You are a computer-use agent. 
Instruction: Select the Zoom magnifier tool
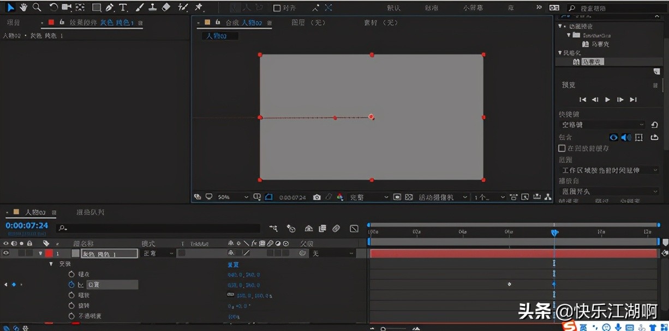coord(37,8)
